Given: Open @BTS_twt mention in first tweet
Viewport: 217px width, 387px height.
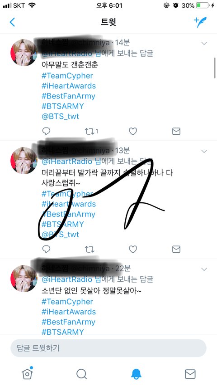Looking at the screenshot, I should coord(61,116).
